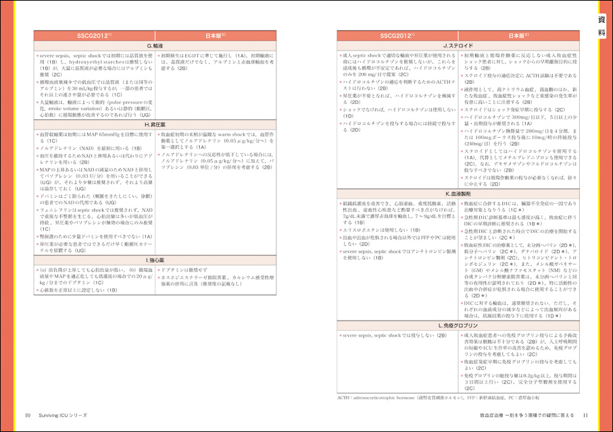Viewport: 613px width, 432px height.
Task: Click the エリスロポエチンは使用しない bullet
Action: pos(384,230)
